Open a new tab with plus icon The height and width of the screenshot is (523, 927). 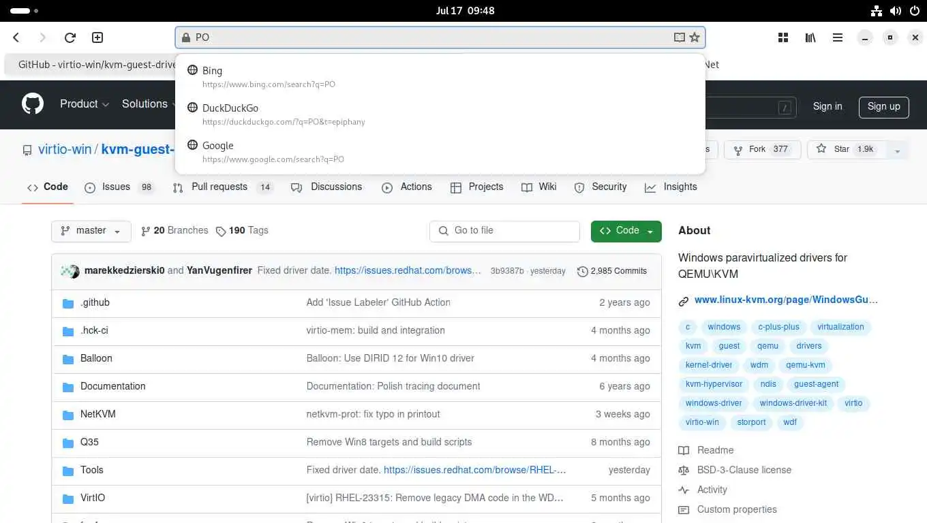(97, 37)
